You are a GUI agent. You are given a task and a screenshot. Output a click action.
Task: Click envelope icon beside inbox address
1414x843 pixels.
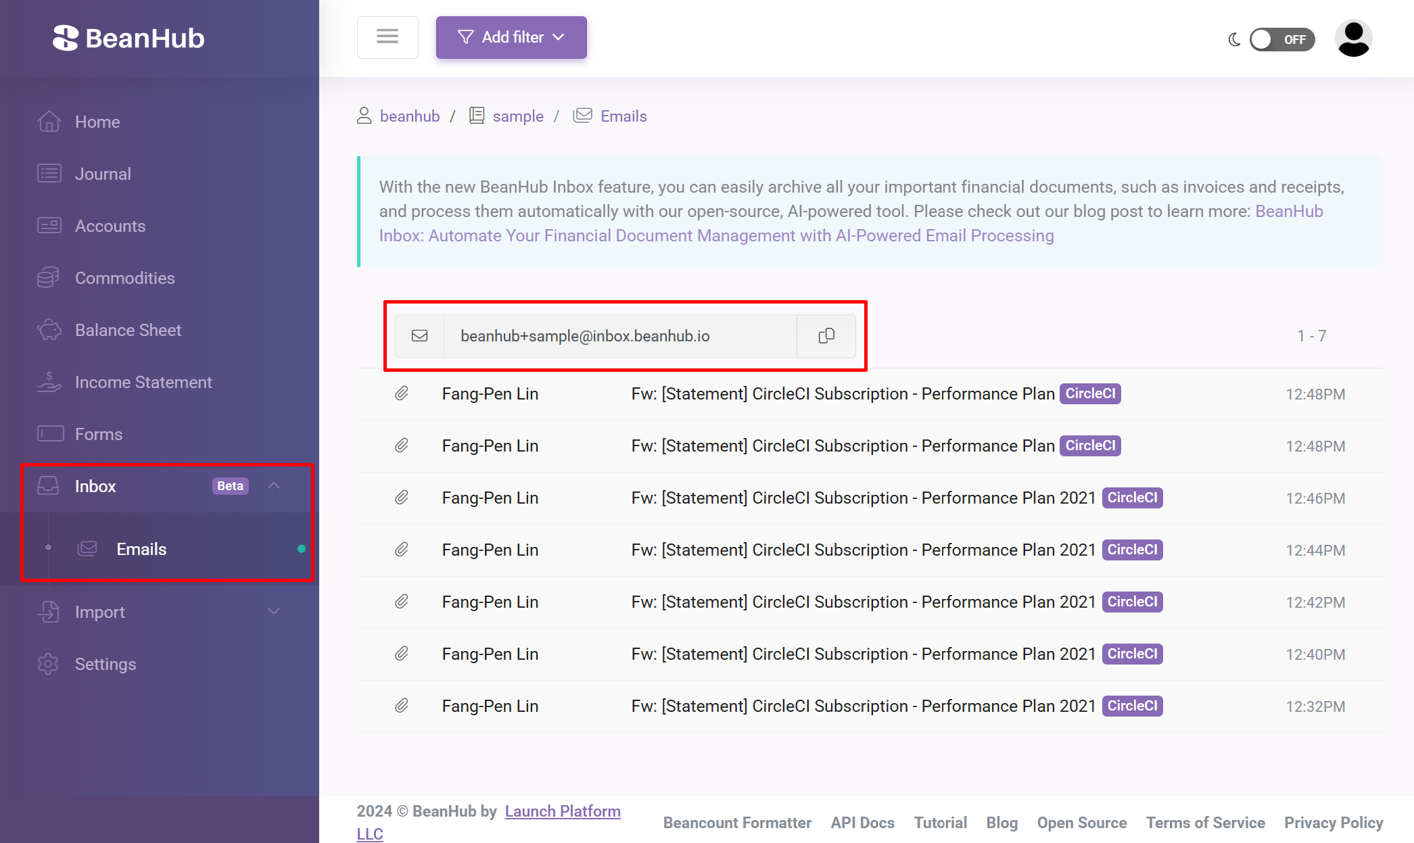point(419,336)
